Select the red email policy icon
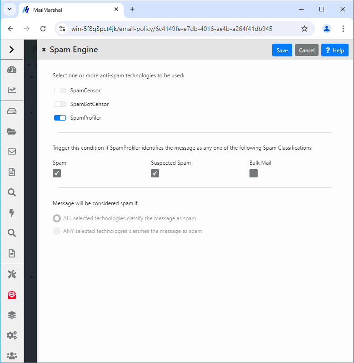 coord(12,295)
